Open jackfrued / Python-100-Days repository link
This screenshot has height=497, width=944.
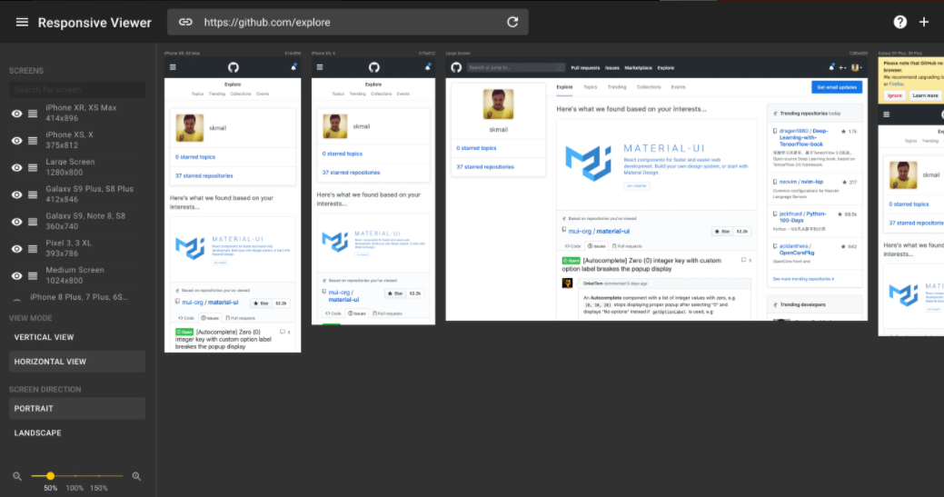(x=802, y=217)
